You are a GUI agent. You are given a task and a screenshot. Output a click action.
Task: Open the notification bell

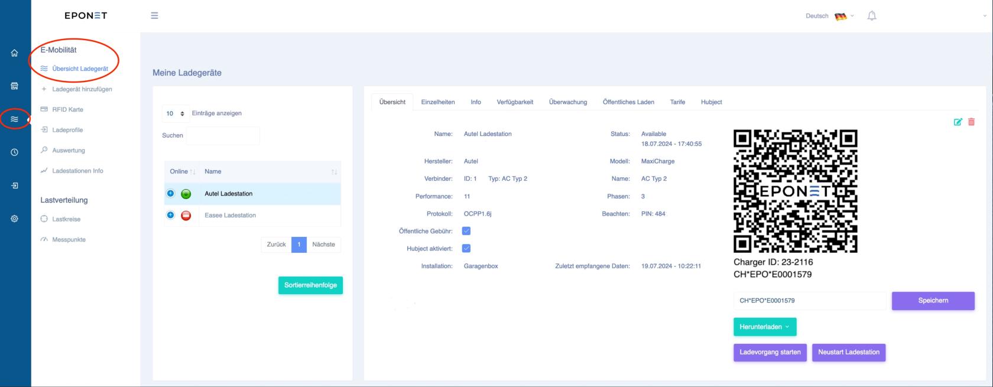click(872, 16)
